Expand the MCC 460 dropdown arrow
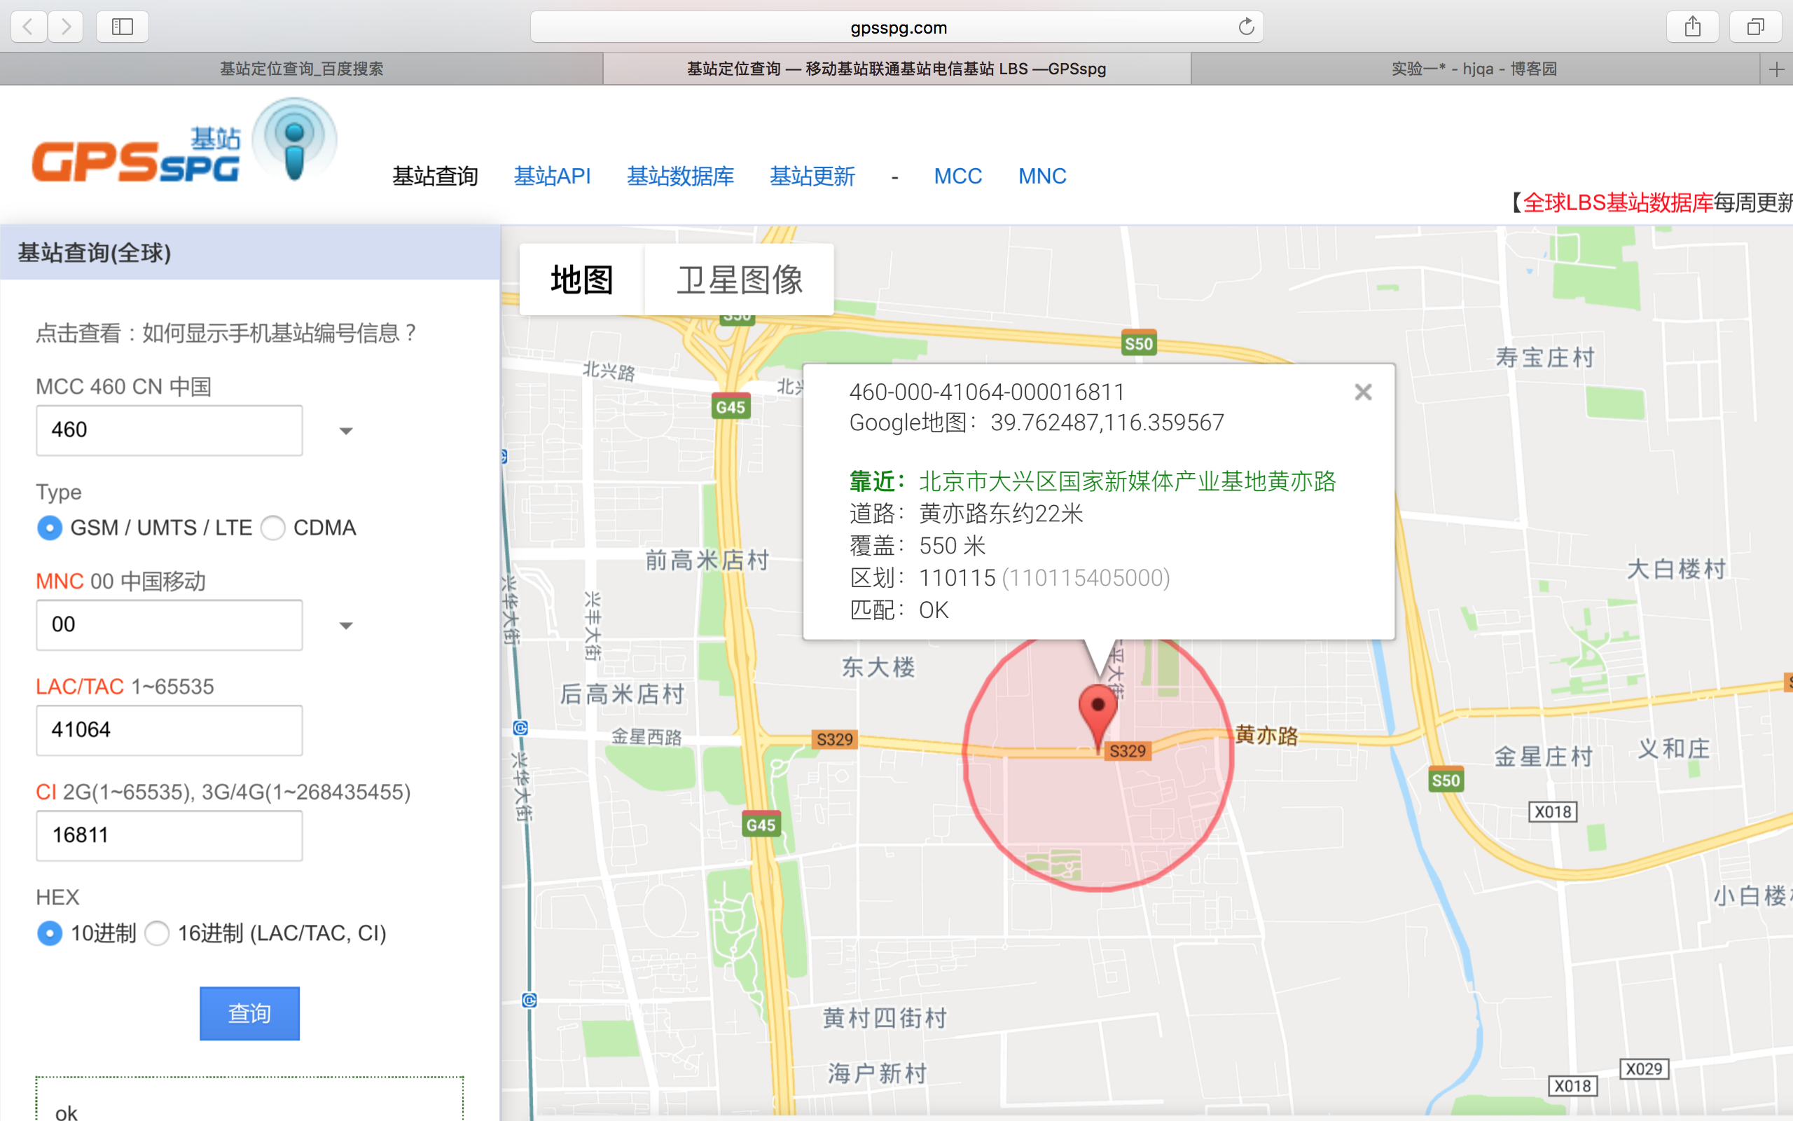 pyautogui.click(x=345, y=431)
